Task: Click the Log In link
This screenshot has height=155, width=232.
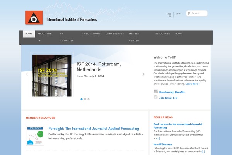Action: pyautogui.click(x=169, y=15)
